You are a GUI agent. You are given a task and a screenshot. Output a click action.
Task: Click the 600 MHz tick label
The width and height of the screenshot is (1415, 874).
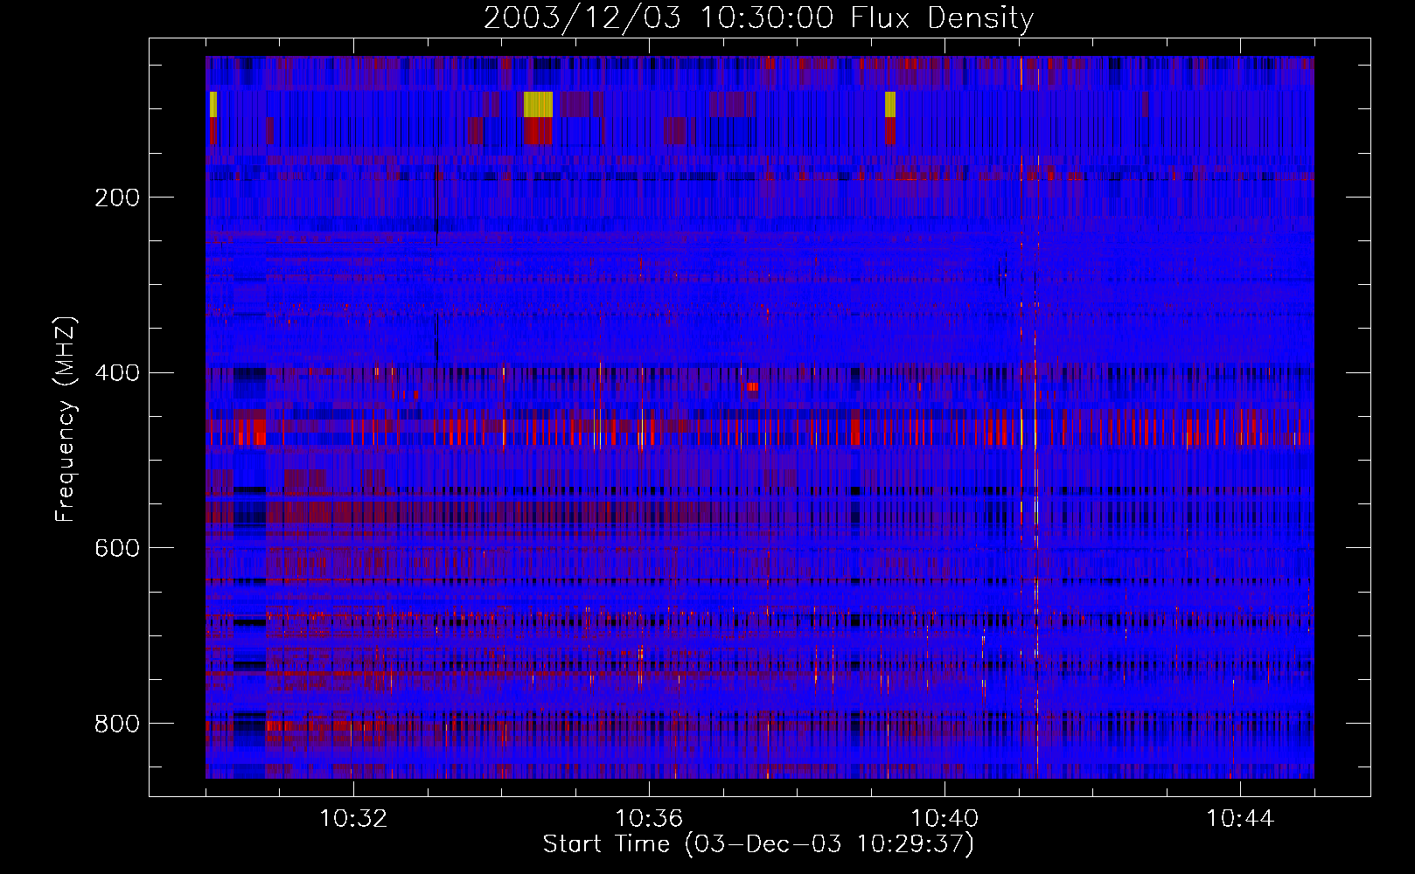pos(117,548)
